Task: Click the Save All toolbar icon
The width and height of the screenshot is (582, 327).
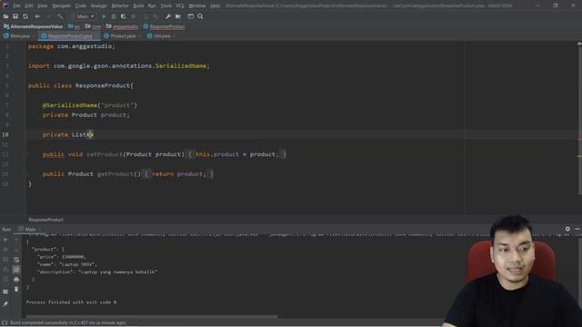Action: (15, 16)
